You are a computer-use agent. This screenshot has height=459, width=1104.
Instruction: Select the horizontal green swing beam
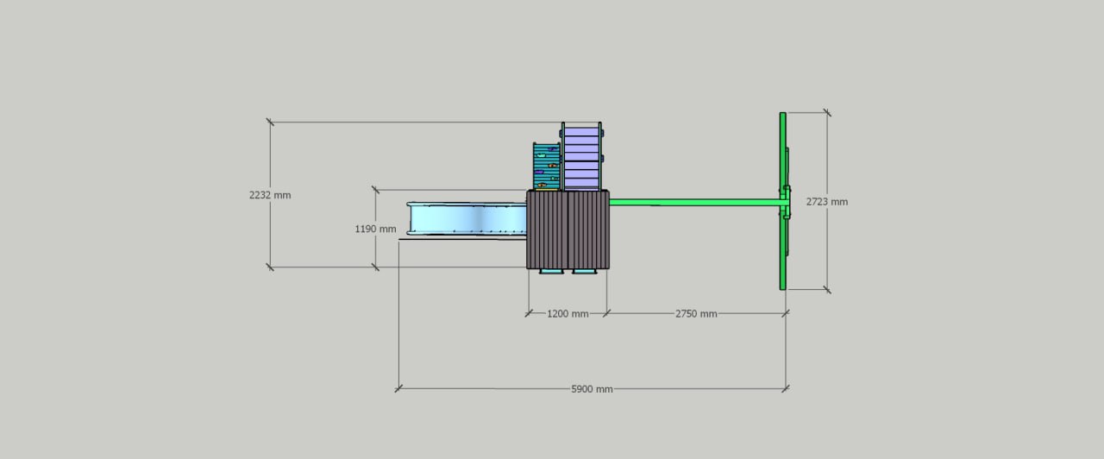(x=690, y=202)
